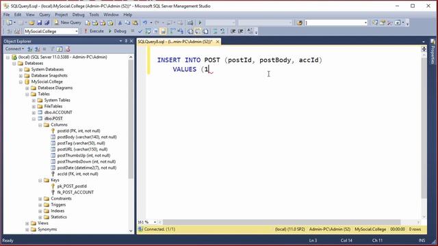Screen dimensions: 438x246
Task: Expand the Constraints folder
Action: (x=40, y=199)
